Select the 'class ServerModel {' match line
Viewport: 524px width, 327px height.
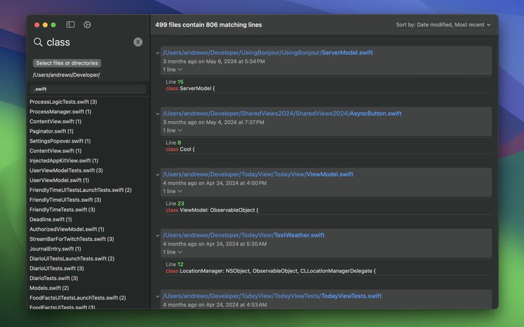pos(190,89)
